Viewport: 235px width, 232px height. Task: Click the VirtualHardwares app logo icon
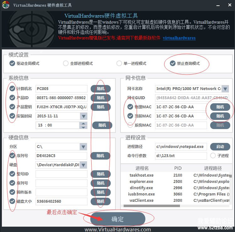6,5
